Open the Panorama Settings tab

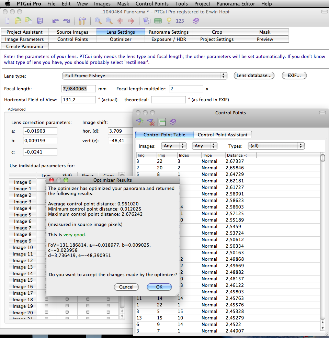(x=169, y=32)
